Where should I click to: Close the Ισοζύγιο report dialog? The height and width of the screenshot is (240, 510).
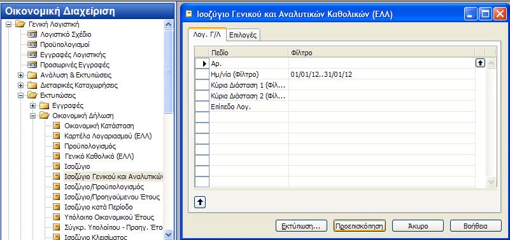500,14
